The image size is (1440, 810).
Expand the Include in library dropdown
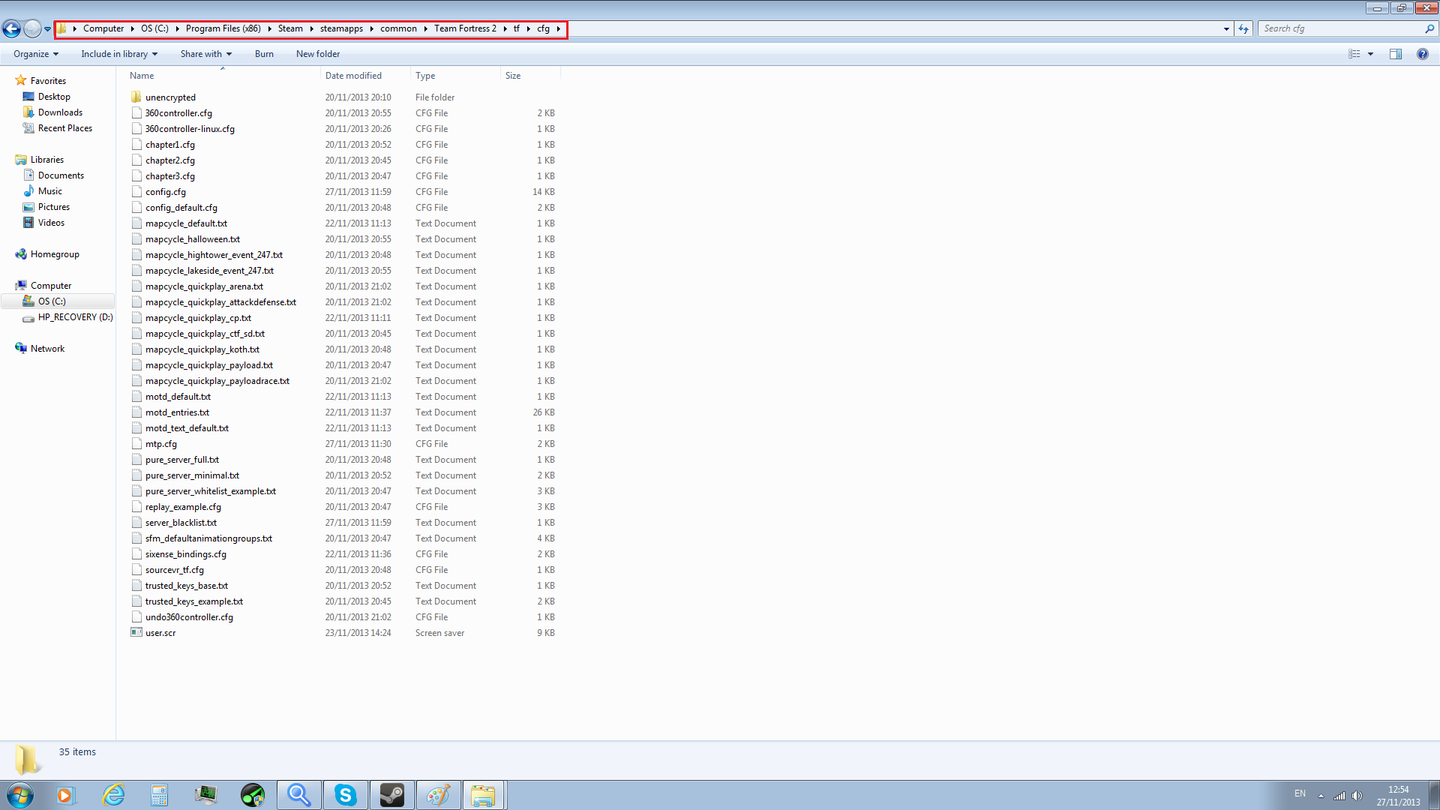pos(119,54)
